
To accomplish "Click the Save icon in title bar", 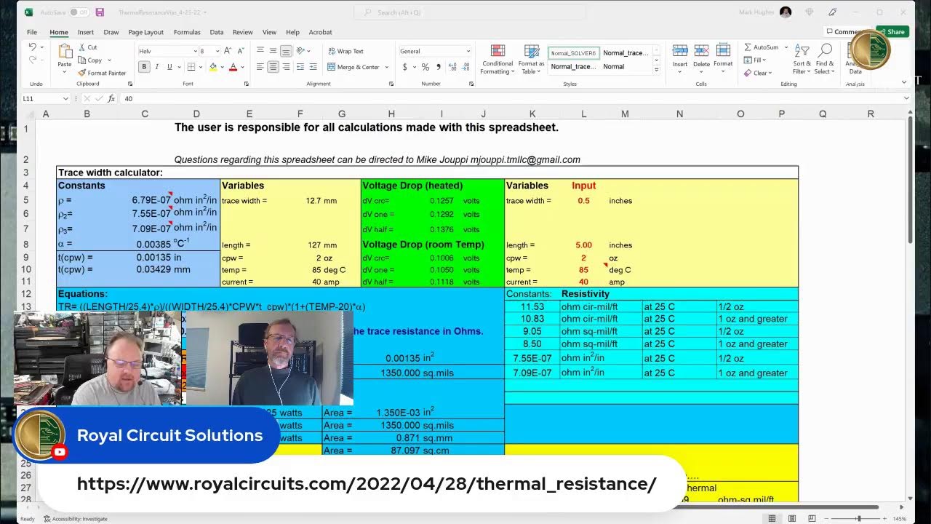I will (100, 12).
